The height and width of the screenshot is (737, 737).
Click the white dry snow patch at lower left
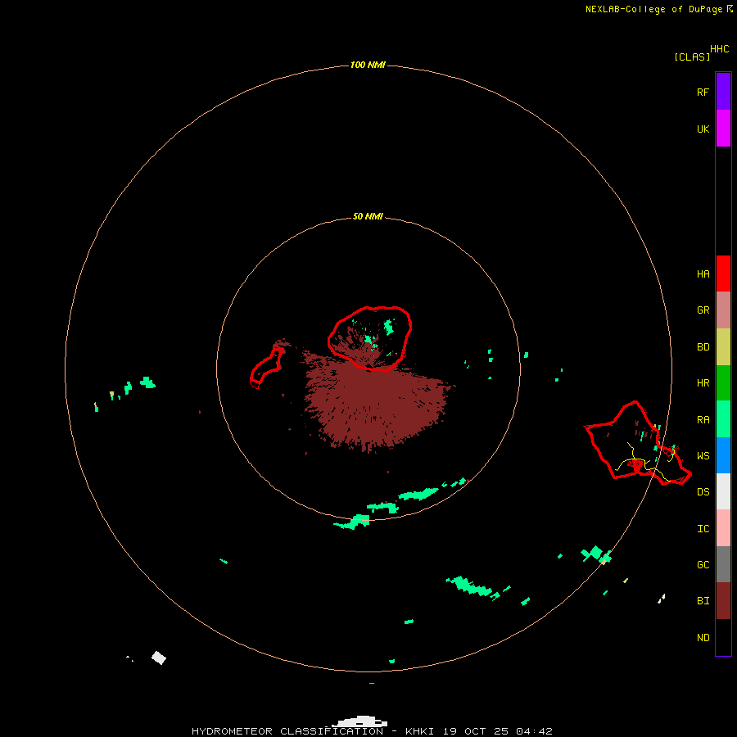coord(159,658)
